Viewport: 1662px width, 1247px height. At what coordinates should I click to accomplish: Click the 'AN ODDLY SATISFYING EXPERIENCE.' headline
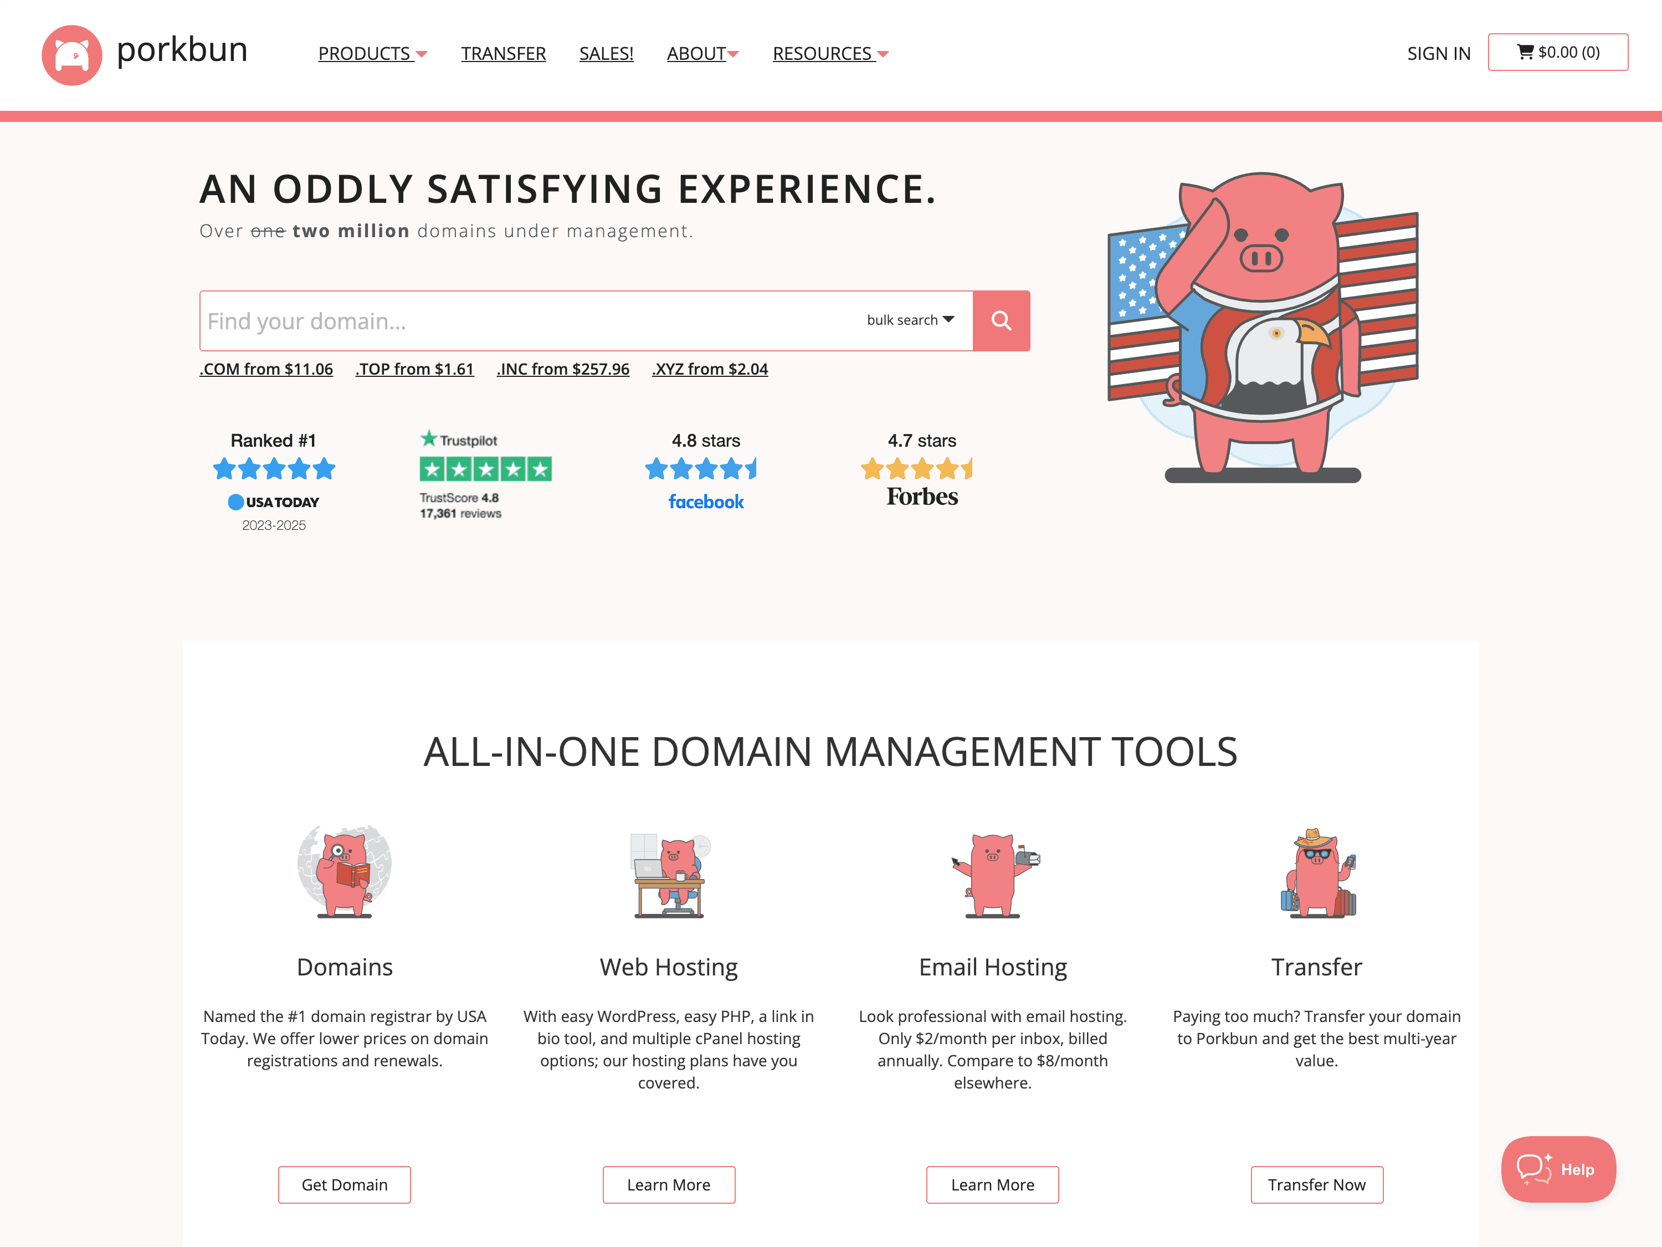(x=568, y=188)
